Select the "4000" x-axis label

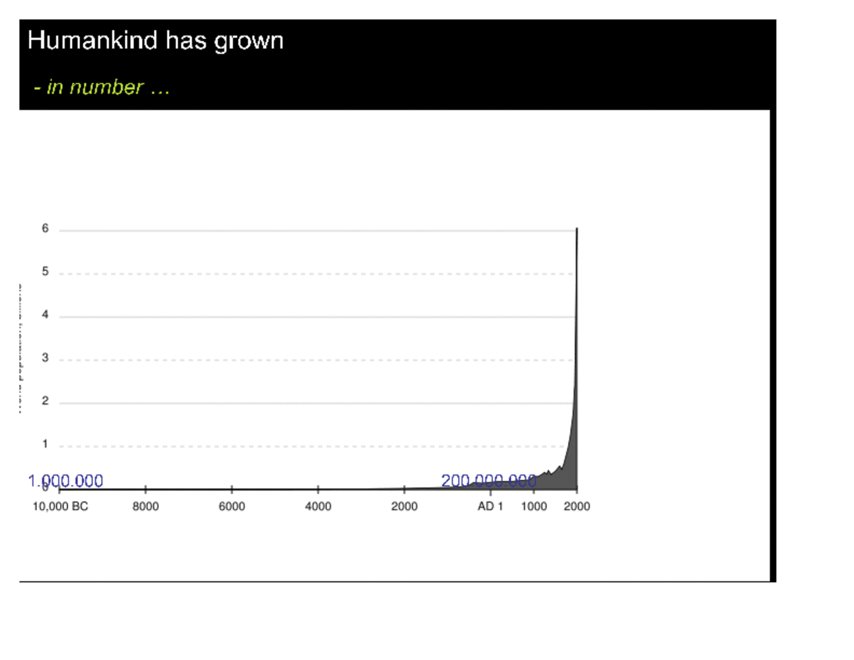coord(318,506)
